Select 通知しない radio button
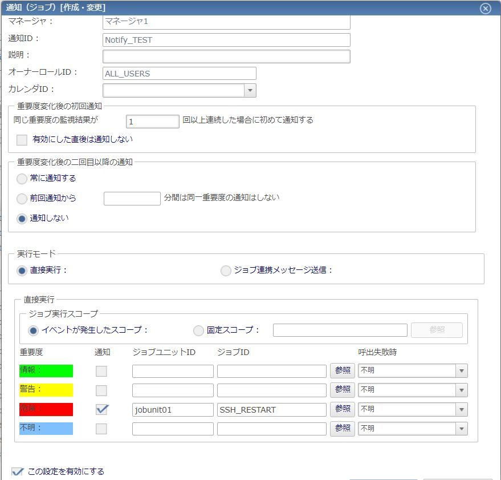 22,219
